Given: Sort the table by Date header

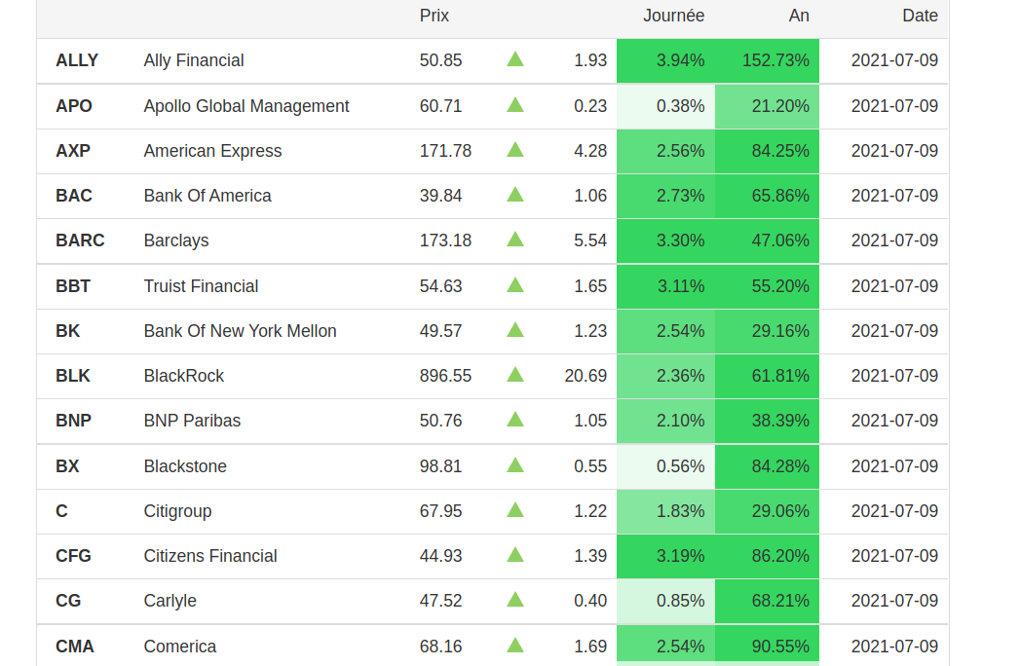Looking at the screenshot, I should point(920,16).
